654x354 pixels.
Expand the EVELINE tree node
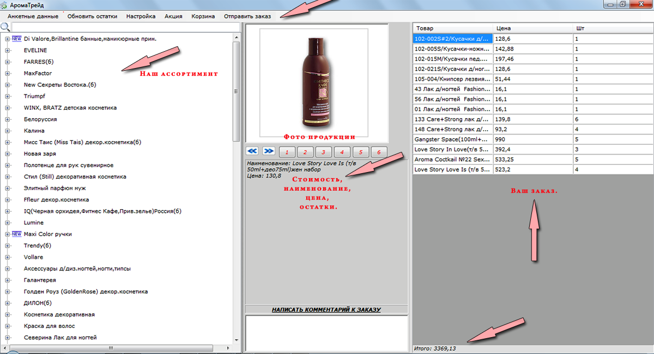pos(8,50)
